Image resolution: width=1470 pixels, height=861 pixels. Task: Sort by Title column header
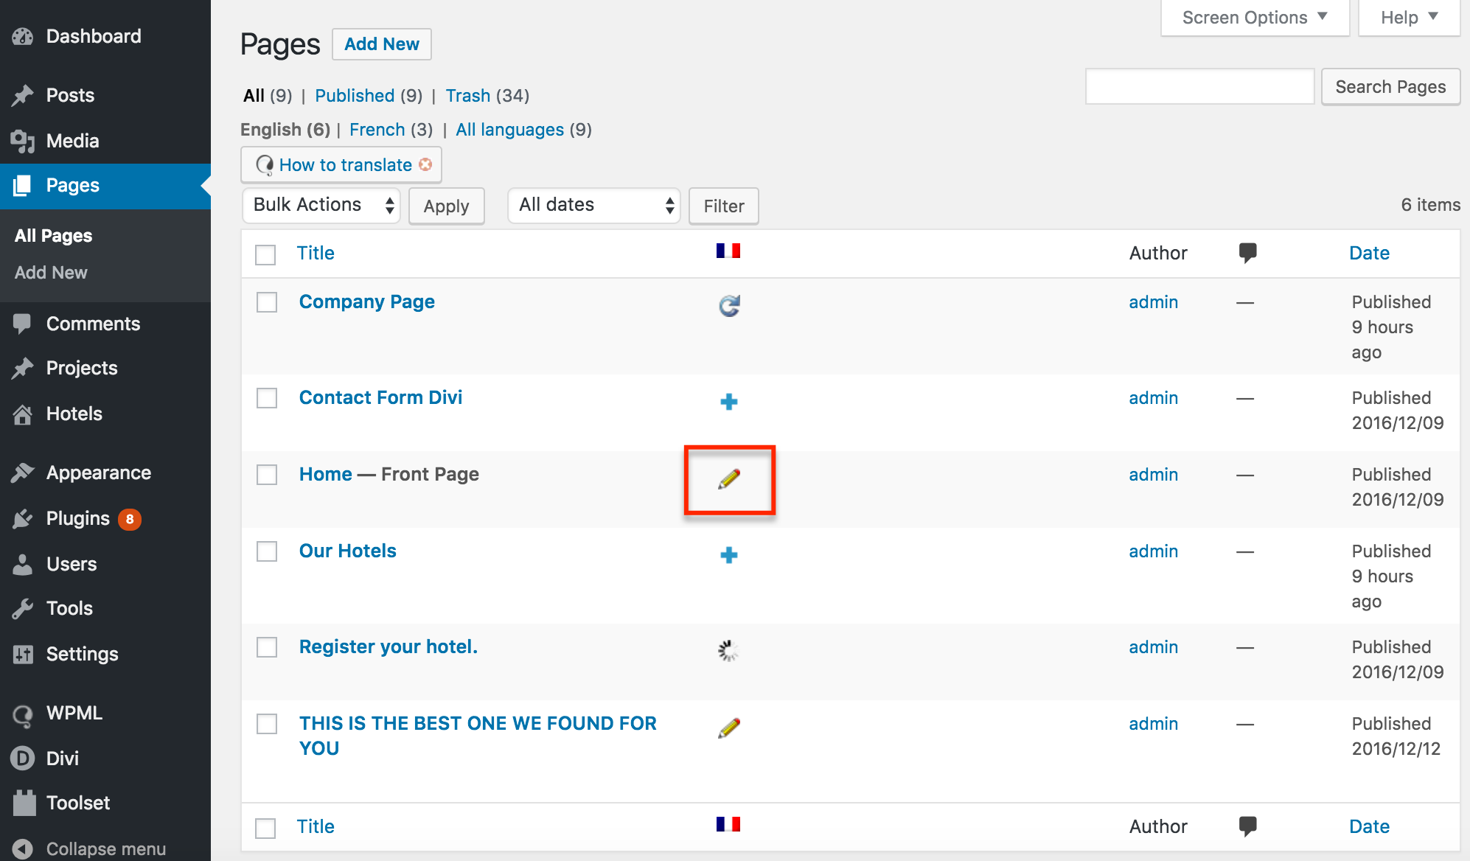tap(316, 253)
